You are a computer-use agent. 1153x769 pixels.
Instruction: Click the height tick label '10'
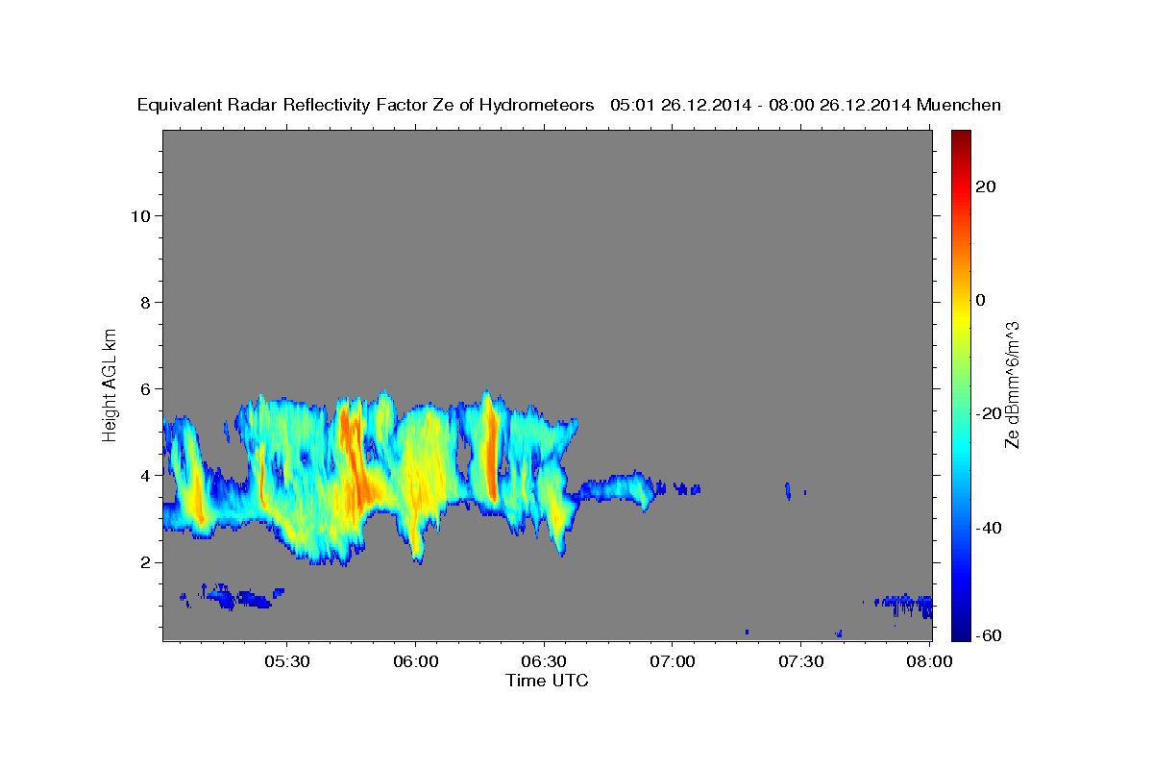(139, 215)
